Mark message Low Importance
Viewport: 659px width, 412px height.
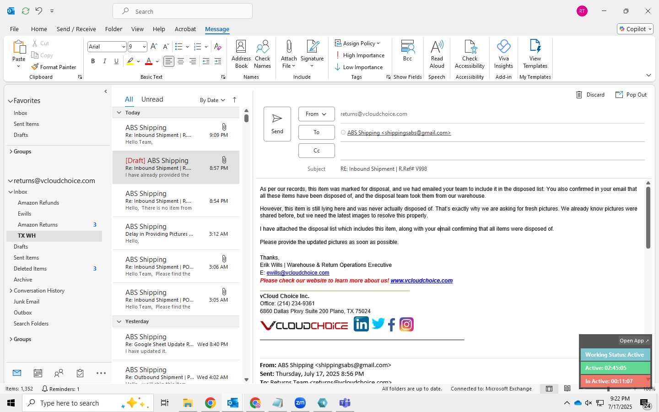[x=359, y=67]
